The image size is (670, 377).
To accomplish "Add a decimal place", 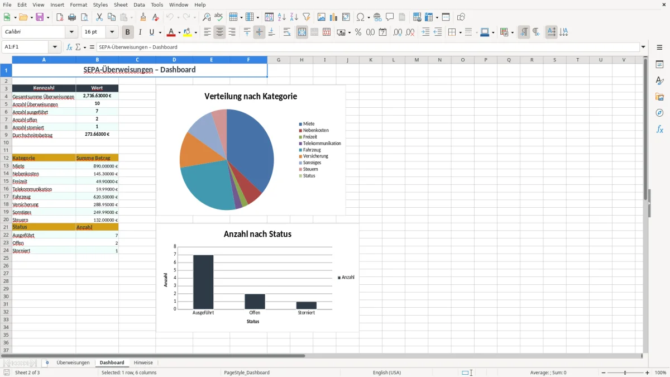I will (398, 32).
